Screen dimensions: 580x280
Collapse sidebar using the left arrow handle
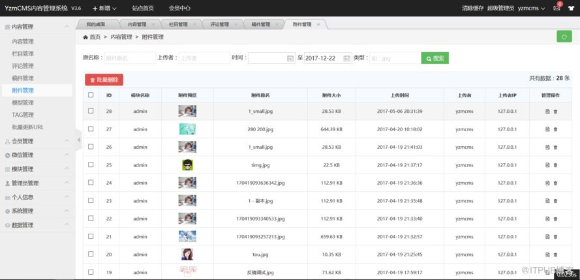(78, 140)
